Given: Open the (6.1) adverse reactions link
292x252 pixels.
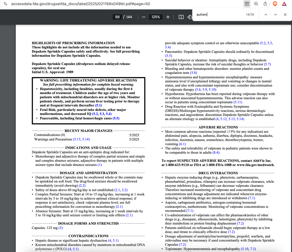Looking at the screenshot, I should pos(182,144).
